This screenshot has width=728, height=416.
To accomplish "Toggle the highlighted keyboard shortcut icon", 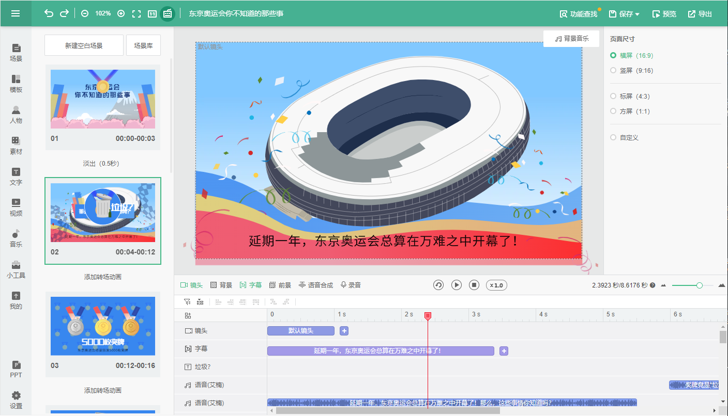I will [168, 13].
